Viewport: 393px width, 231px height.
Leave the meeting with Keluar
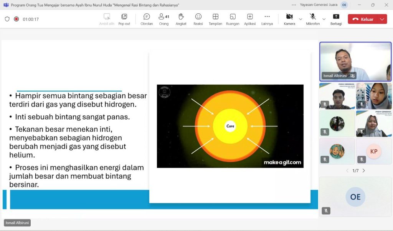coord(363,19)
